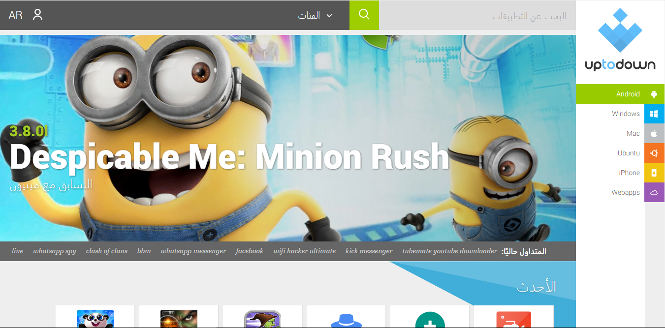The height and width of the screenshot is (328, 665).
Task: Click the trending link kick messenger
Action: click(x=369, y=251)
